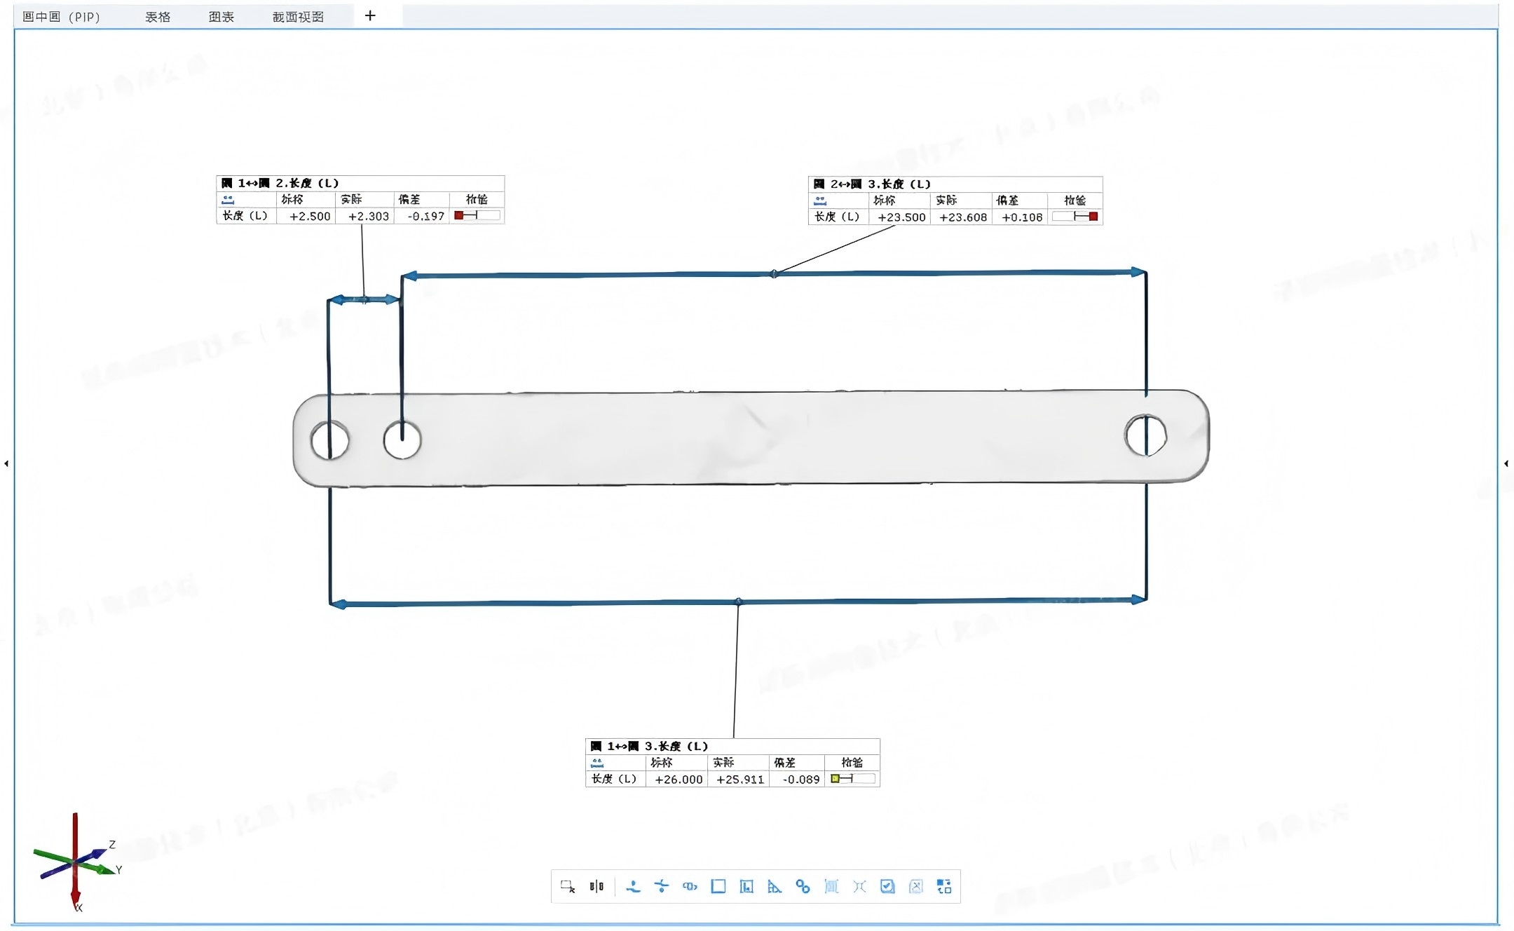Screen dimensions: 1514x931
Task: Open the 图表 tab
Action: point(221,17)
